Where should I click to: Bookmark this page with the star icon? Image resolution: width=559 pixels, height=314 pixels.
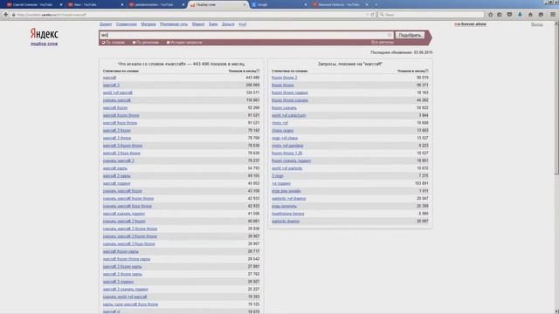coord(491,15)
